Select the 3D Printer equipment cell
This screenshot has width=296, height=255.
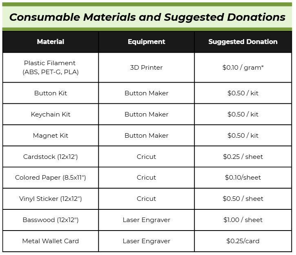click(147, 68)
